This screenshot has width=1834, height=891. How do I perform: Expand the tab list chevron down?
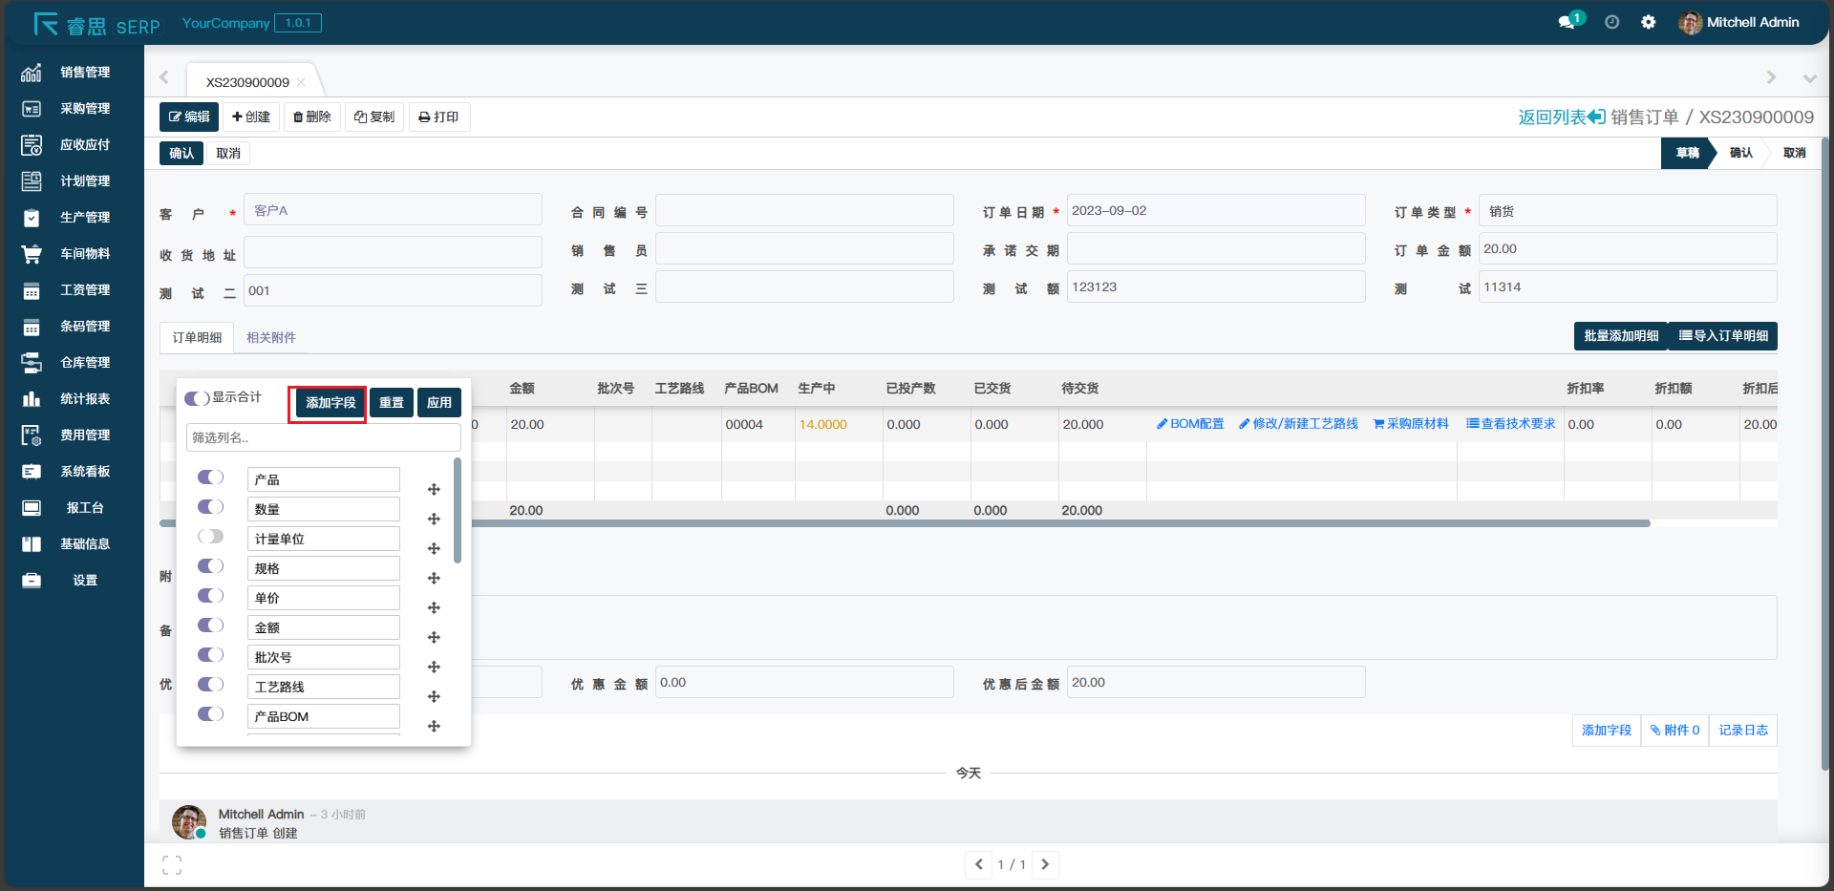coord(1809,78)
